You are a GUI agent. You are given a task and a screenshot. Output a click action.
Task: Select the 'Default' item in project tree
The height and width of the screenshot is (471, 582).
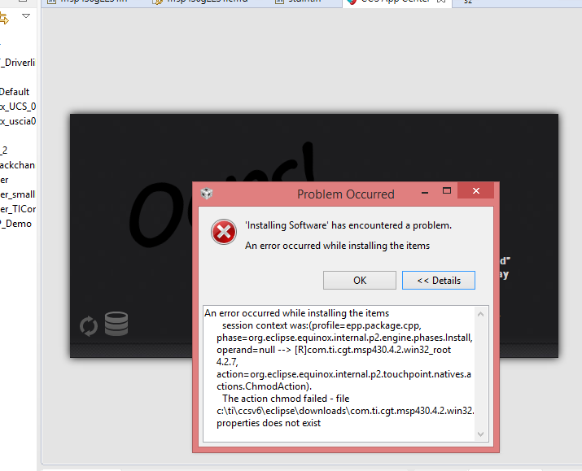15,92
